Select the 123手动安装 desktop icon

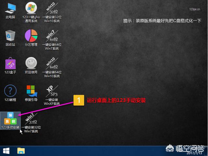tap(10, 119)
